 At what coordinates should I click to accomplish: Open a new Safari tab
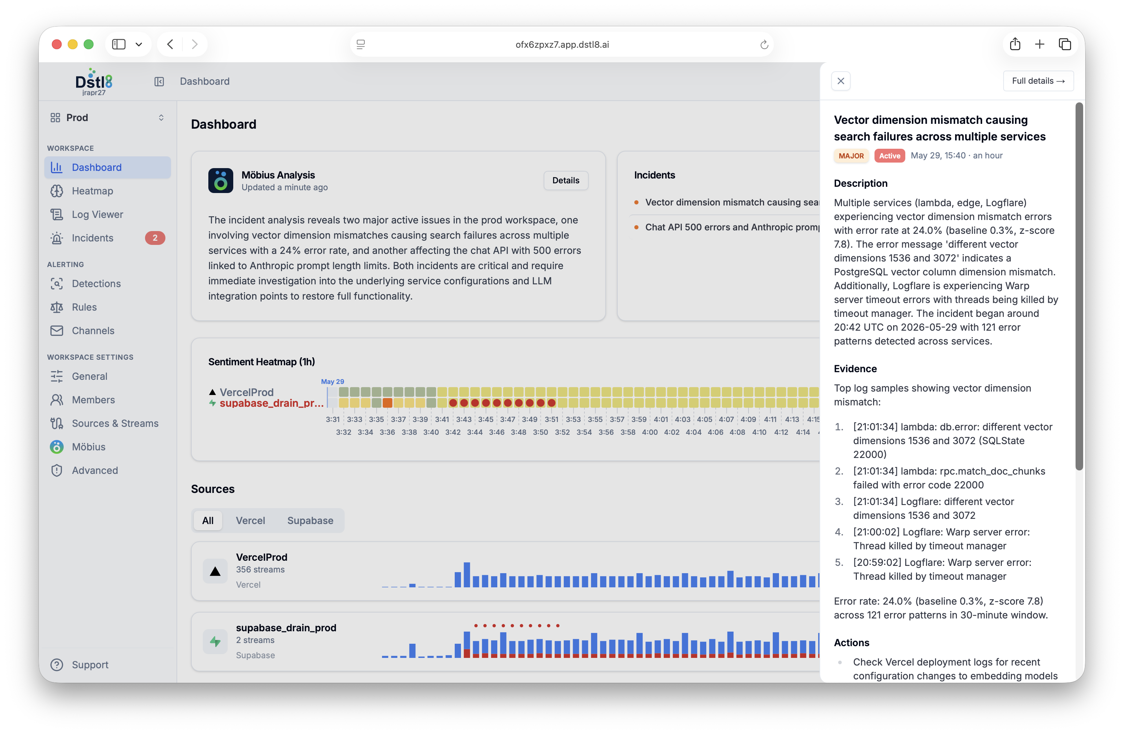point(1040,44)
